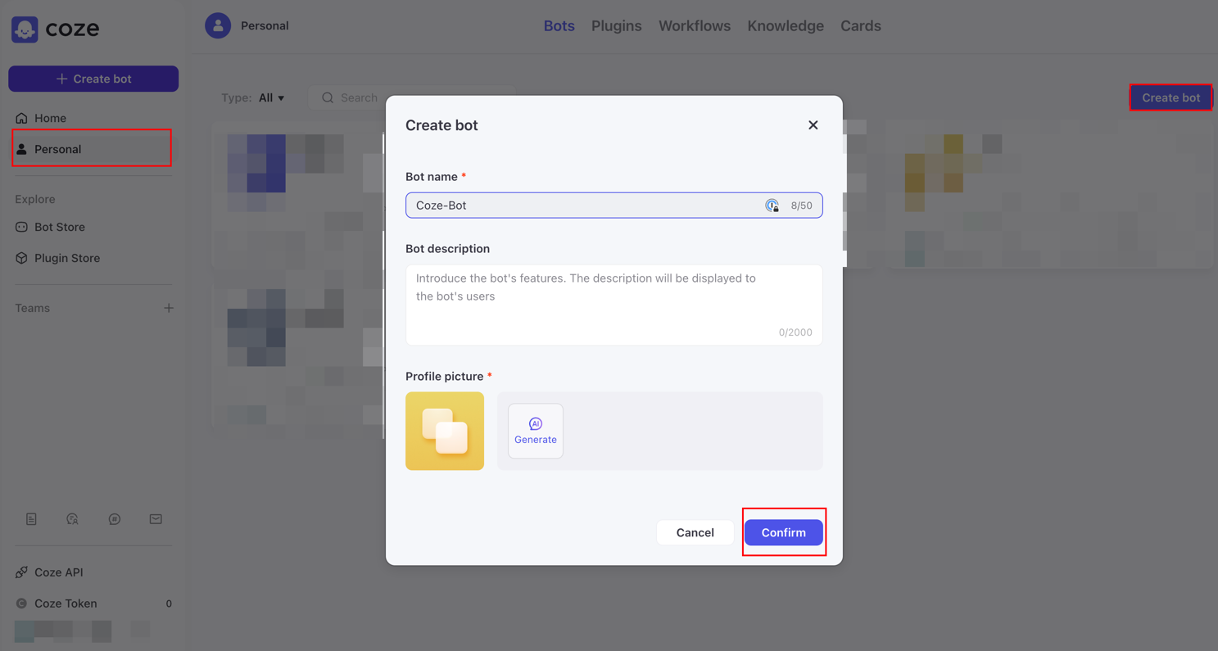This screenshot has width=1218, height=651.
Task: Click the mail icon in sidebar
Action: (156, 519)
